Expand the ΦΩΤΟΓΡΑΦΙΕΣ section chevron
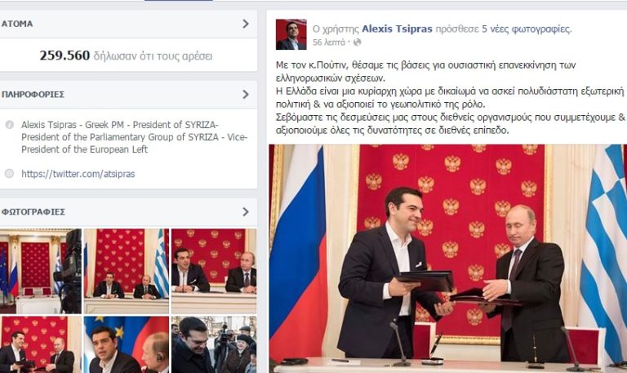Screen dimensions: 627x373 [246, 212]
